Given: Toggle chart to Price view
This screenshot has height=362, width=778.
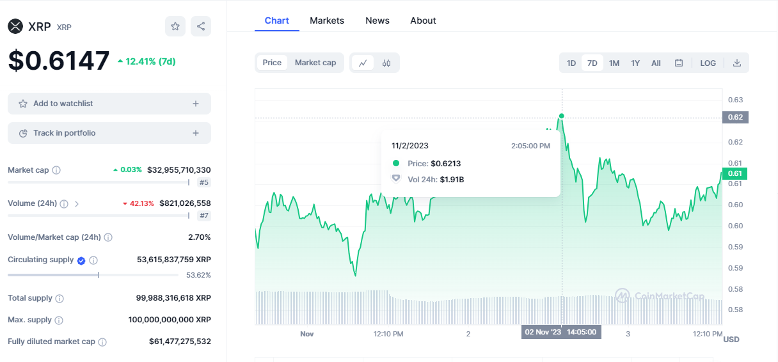Looking at the screenshot, I should click(272, 63).
